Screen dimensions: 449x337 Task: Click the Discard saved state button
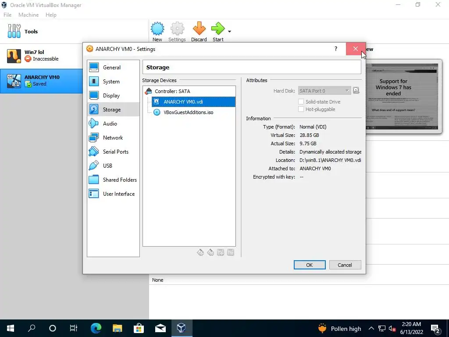pyautogui.click(x=199, y=32)
